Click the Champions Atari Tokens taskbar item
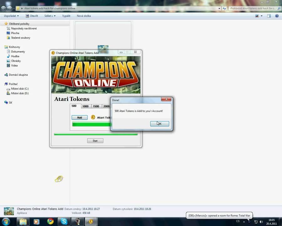The width and height of the screenshot is (282, 226). (x=91, y=222)
